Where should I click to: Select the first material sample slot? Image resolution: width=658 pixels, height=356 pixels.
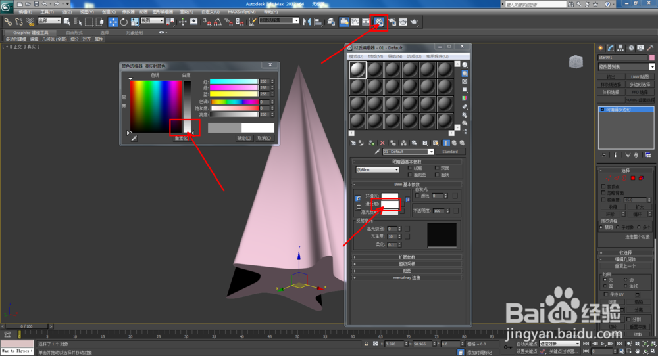(x=358, y=70)
